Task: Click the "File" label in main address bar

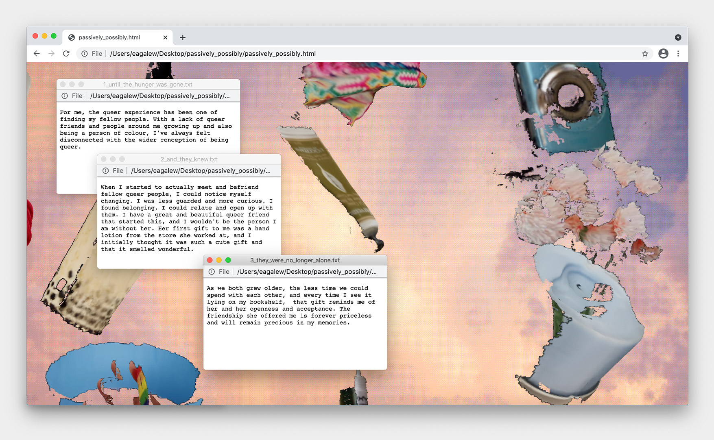Action: coord(97,54)
